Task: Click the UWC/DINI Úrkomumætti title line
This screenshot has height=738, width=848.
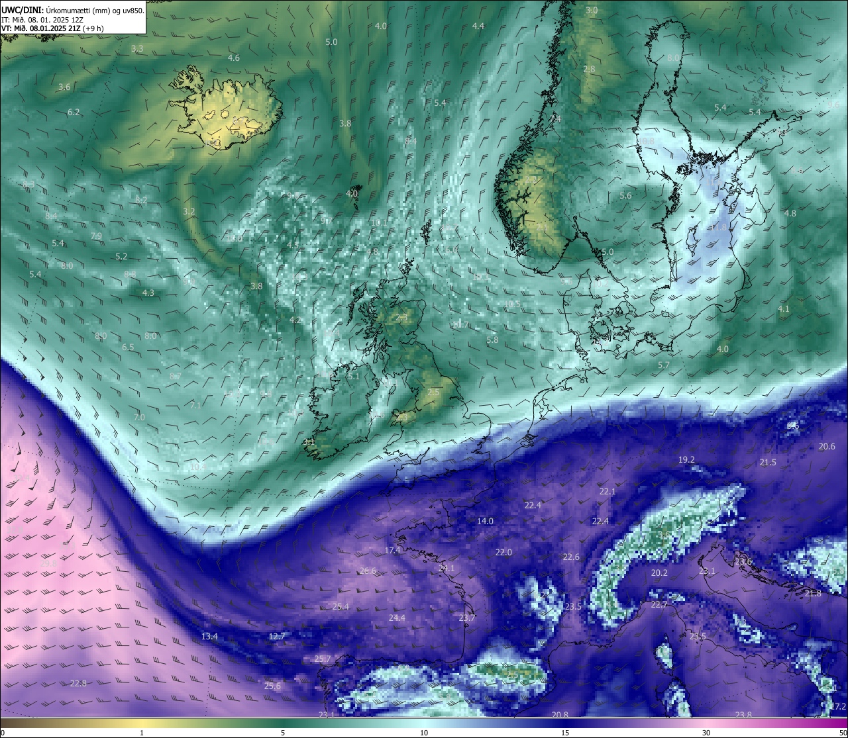Action: tap(72, 11)
